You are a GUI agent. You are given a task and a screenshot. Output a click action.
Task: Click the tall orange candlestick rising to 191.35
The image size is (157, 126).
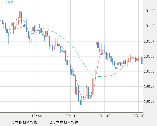click(96, 57)
